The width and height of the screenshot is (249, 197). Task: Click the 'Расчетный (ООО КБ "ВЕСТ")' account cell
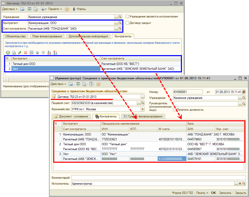141,64
